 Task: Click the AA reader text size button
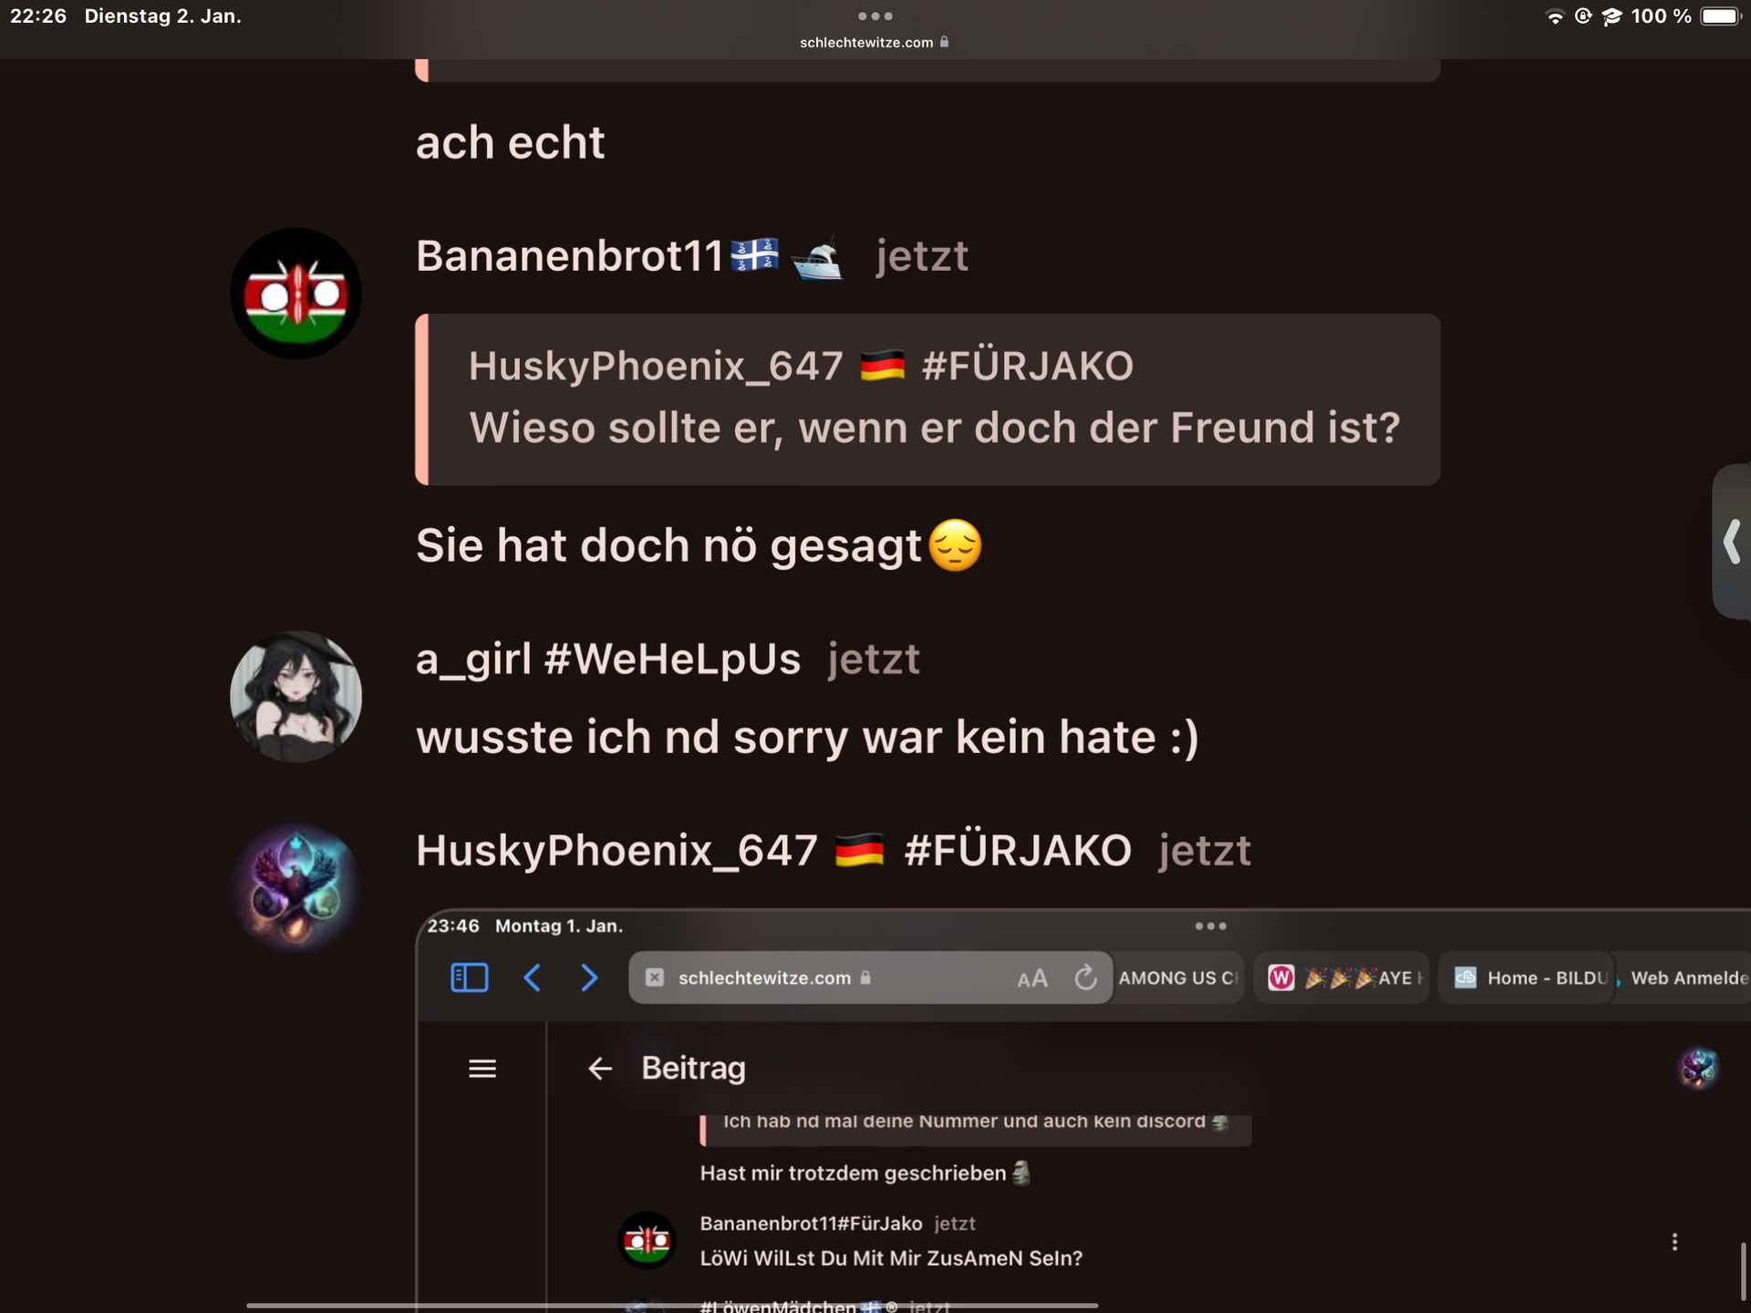[x=1032, y=979]
